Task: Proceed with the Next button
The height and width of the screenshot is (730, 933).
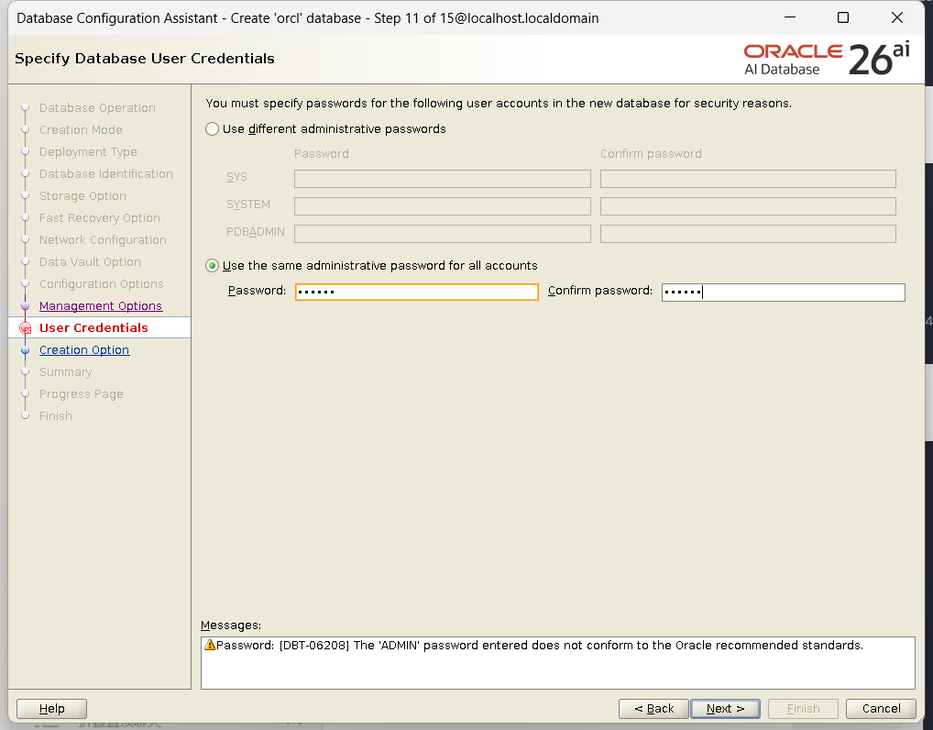Action: tap(725, 709)
